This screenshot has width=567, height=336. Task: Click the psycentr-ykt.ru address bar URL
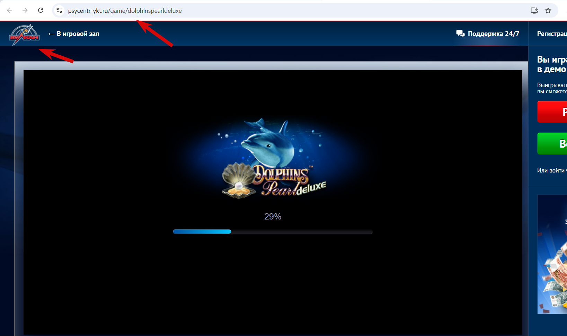click(x=125, y=11)
